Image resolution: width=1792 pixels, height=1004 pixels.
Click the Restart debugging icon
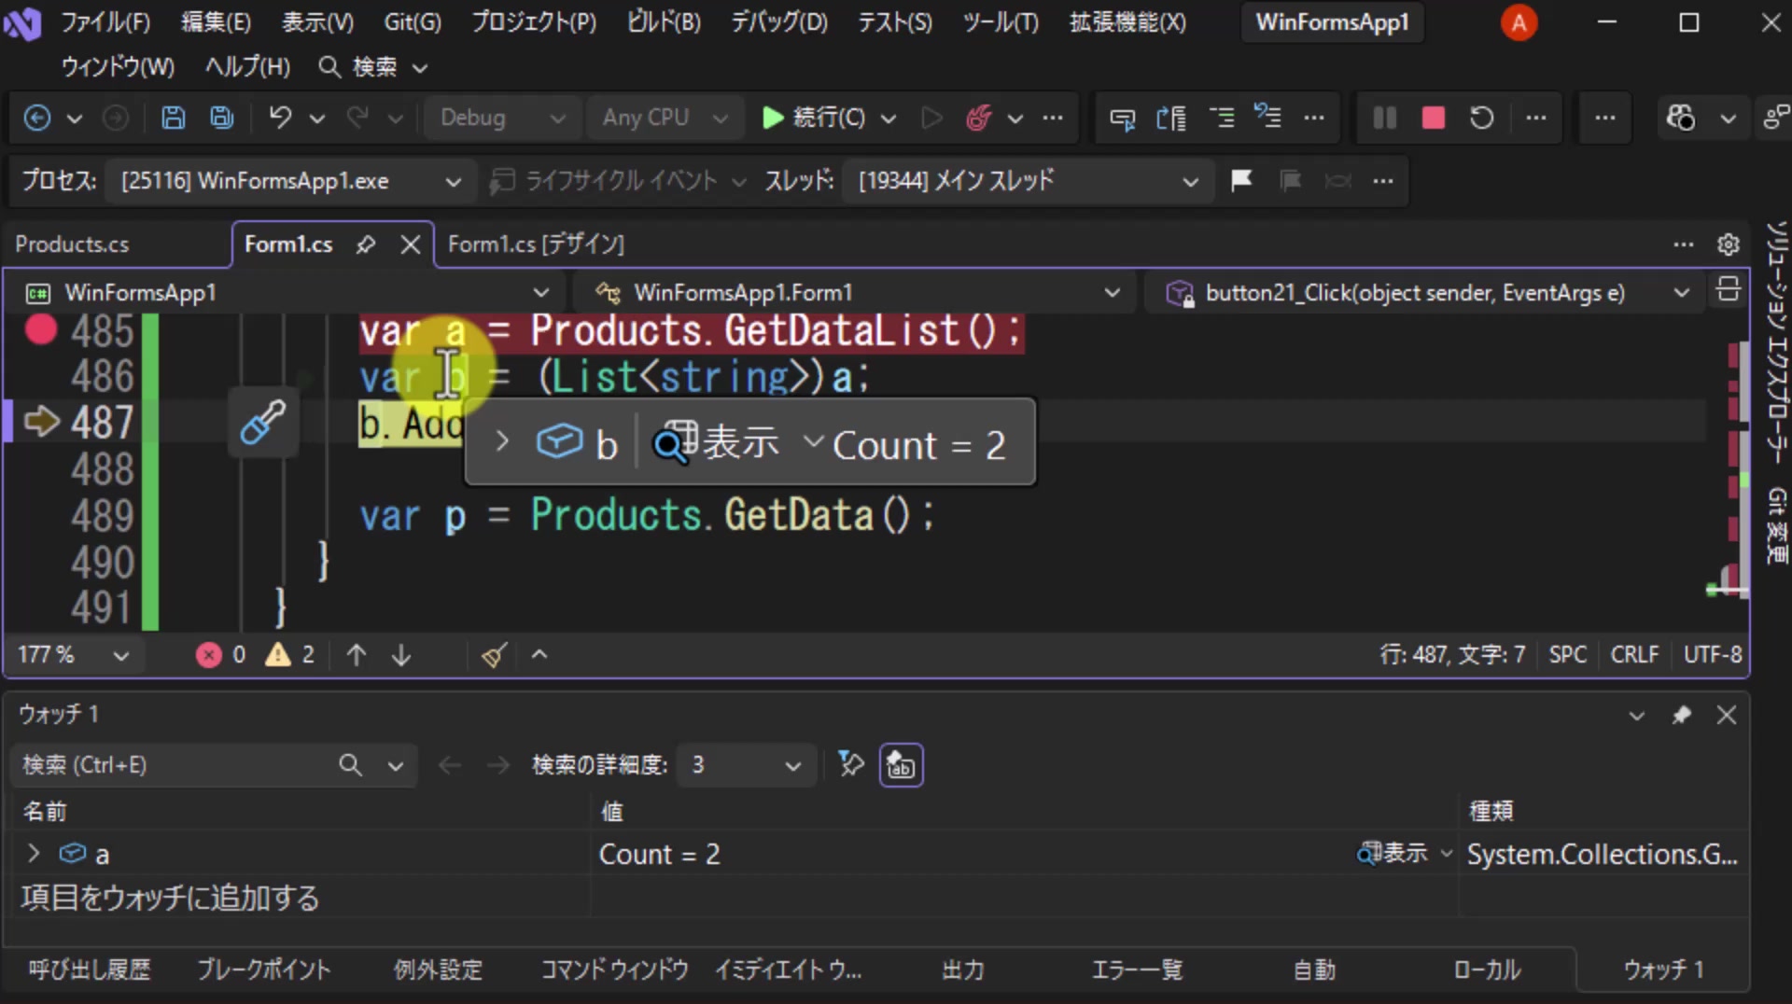click(x=1481, y=118)
